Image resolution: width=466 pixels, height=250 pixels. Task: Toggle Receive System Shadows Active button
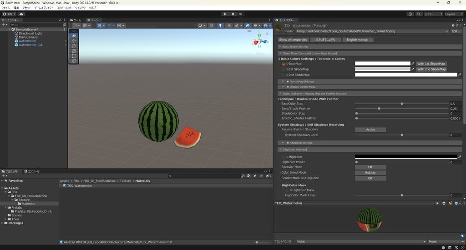point(370,130)
